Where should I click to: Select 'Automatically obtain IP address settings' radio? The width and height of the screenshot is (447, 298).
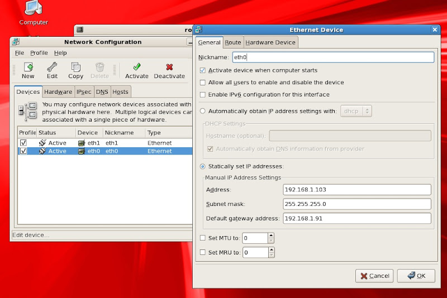pos(203,111)
